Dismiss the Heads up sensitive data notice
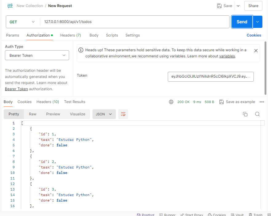The height and width of the screenshot is (216, 271). 256,51
